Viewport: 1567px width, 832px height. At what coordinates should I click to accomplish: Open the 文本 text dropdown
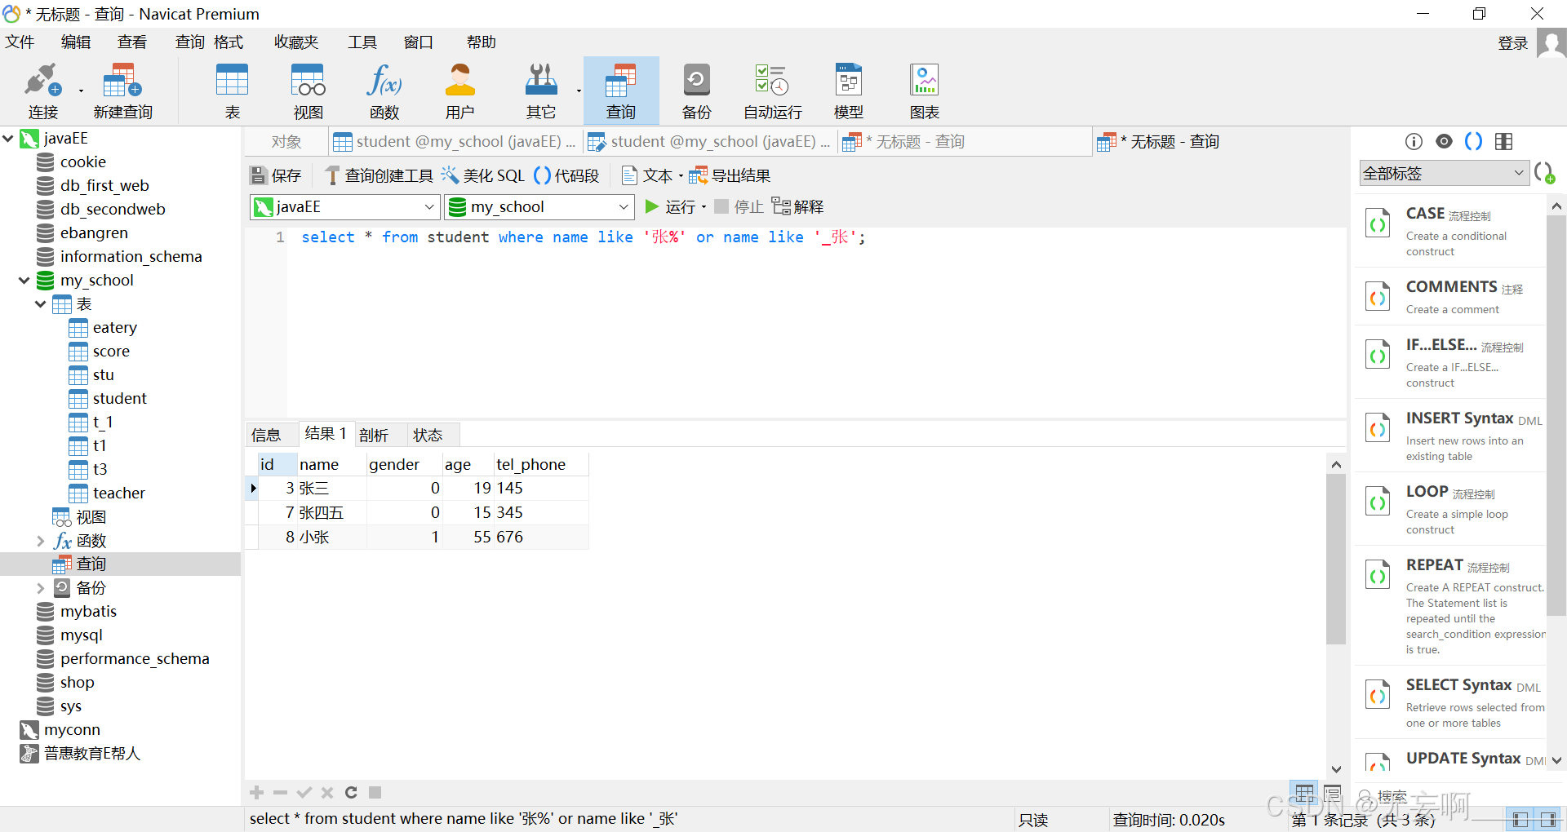tap(652, 175)
